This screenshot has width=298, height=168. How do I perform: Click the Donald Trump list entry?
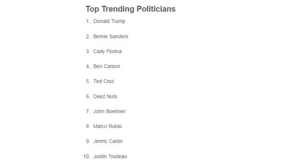tap(109, 21)
